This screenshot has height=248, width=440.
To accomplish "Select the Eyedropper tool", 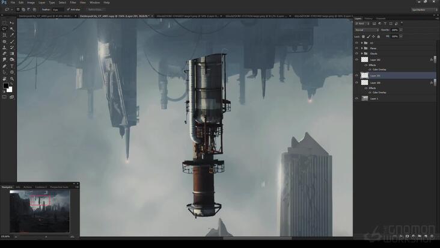I will coord(12,35).
